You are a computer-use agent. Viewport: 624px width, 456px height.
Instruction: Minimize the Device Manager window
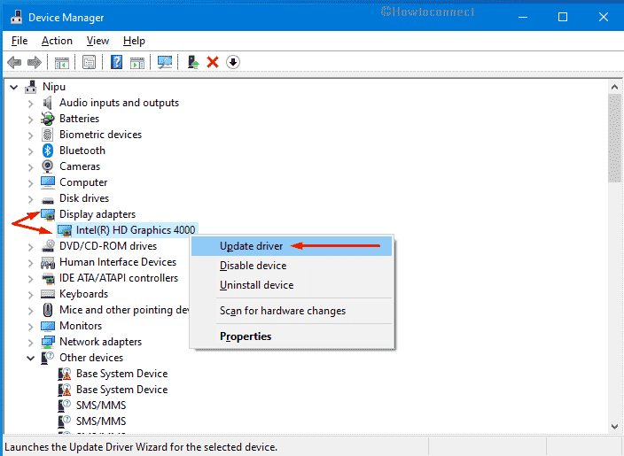tap(523, 17)
